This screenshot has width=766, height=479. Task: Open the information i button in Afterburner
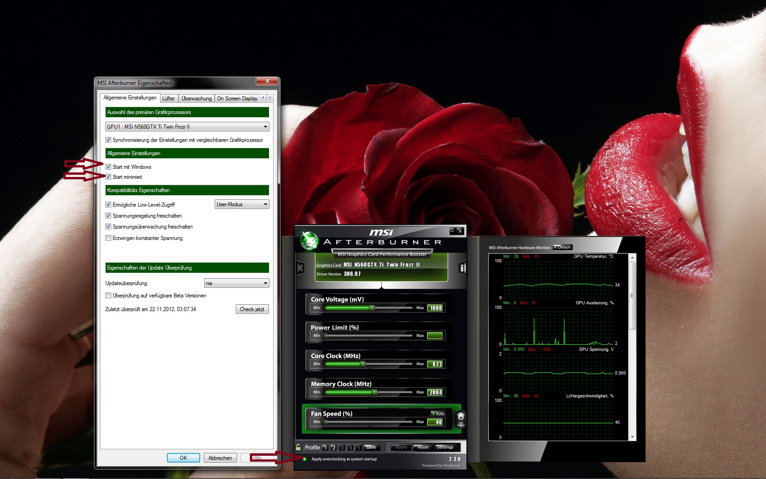462,268
